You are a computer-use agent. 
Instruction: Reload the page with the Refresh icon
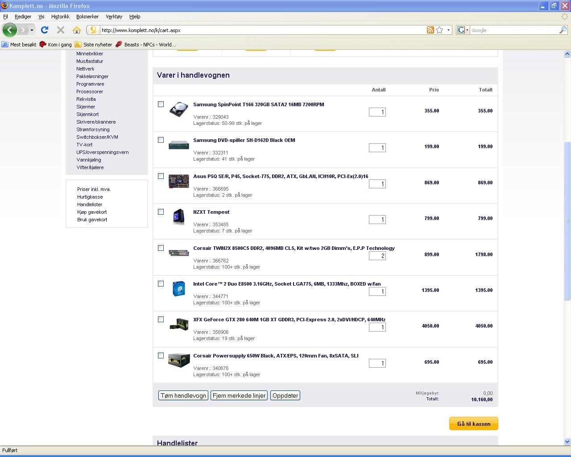(x=45, y=30)
